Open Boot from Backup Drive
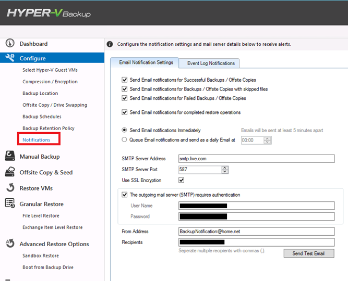The image size is (348, 281). point(47,267)
